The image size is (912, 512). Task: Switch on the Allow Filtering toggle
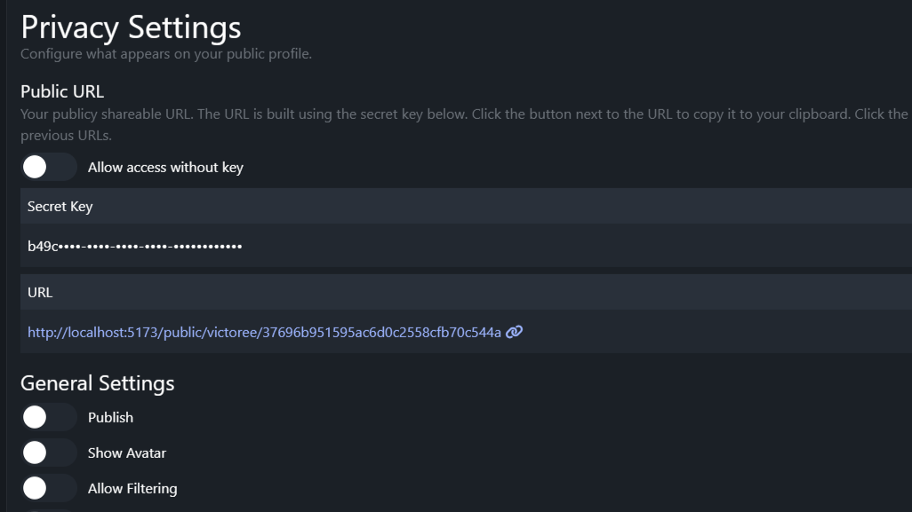48,488
